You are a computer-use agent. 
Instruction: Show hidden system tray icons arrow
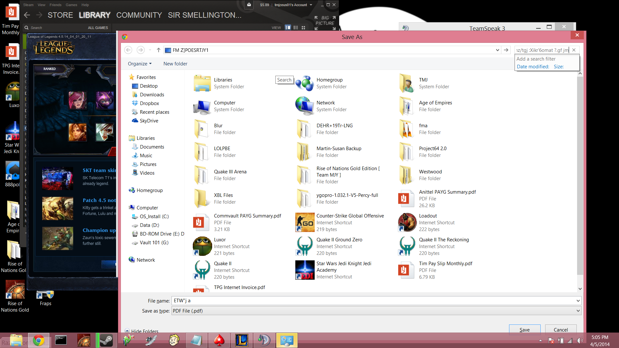(540, 341)
